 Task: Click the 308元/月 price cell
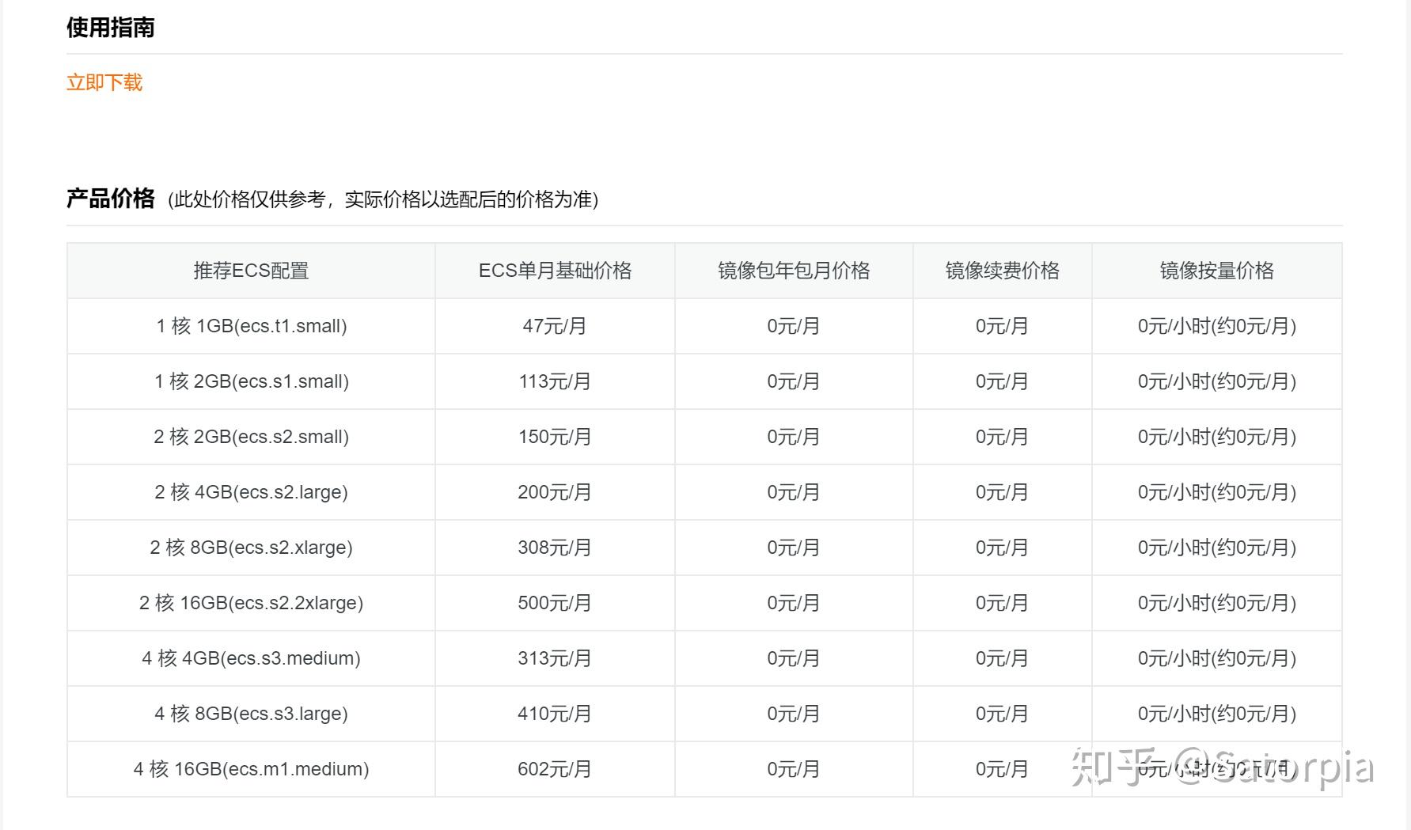pyautogui.click(x=555, y=548)
